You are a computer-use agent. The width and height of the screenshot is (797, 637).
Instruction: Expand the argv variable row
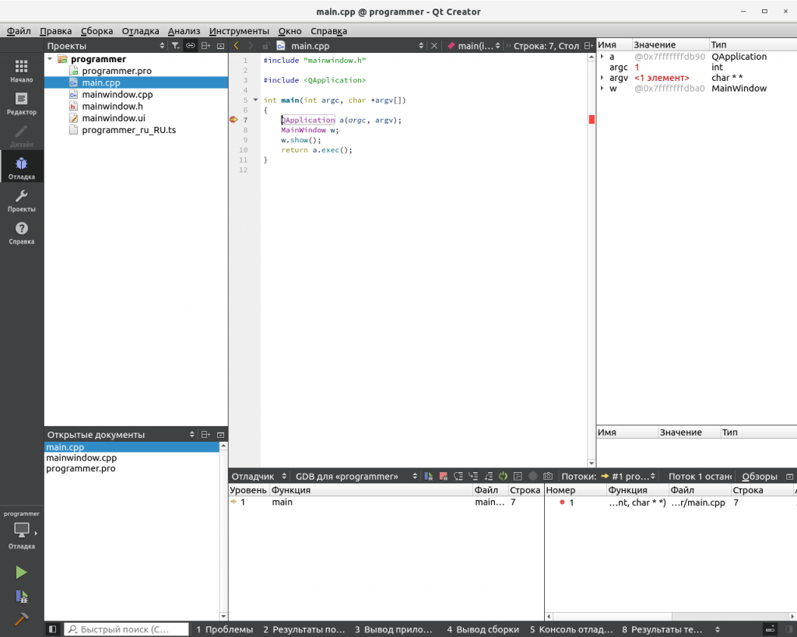click(602, 78)
